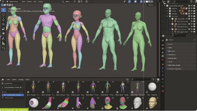Open the Material properties tab
Image resolution: width=197 pixels, height=111 pixels.
163,86
